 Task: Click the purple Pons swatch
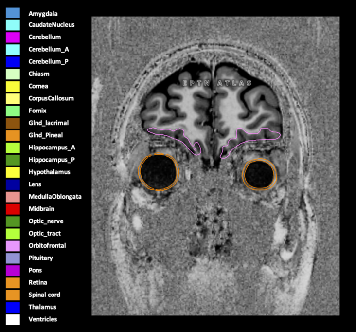point(13,270)
